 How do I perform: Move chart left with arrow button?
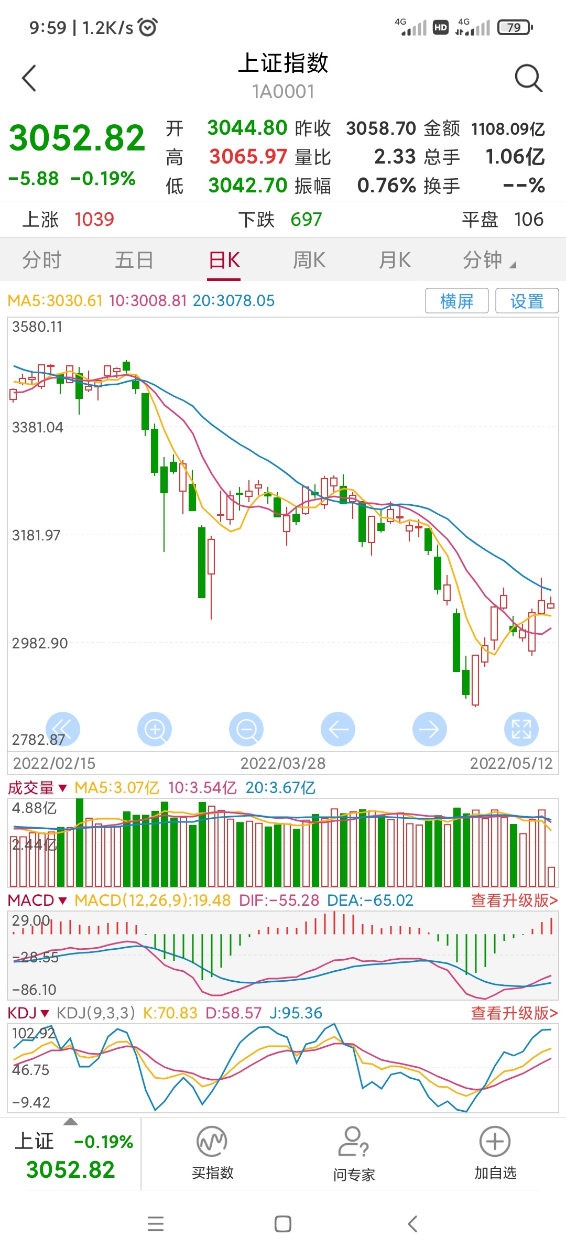[x=338, y=729]
